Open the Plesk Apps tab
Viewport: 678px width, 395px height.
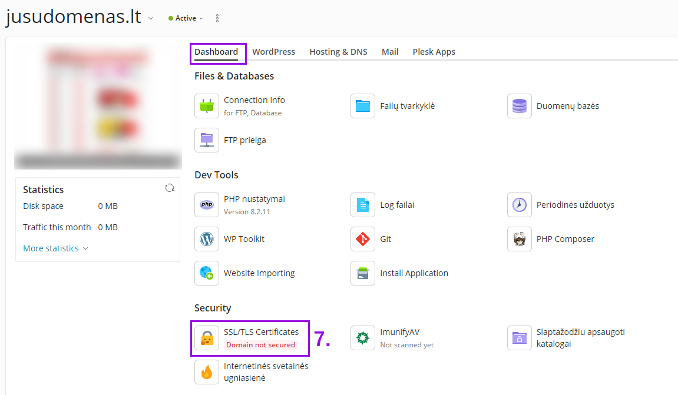(434, 52)
